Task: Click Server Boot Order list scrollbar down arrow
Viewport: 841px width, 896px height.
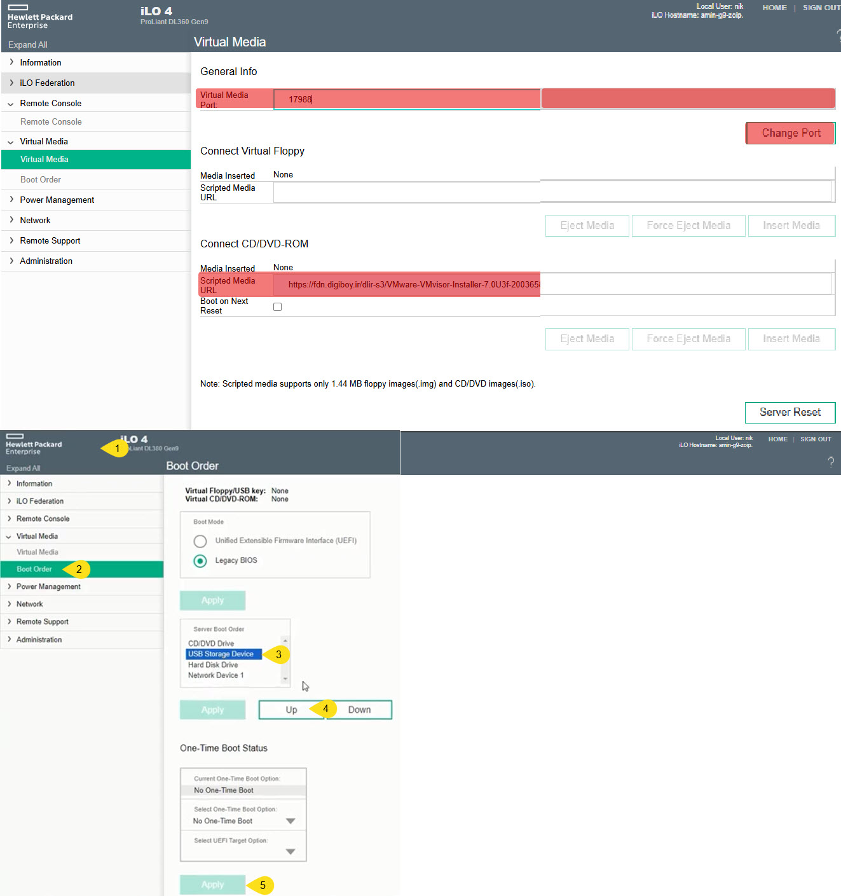Action: (285, 679)
